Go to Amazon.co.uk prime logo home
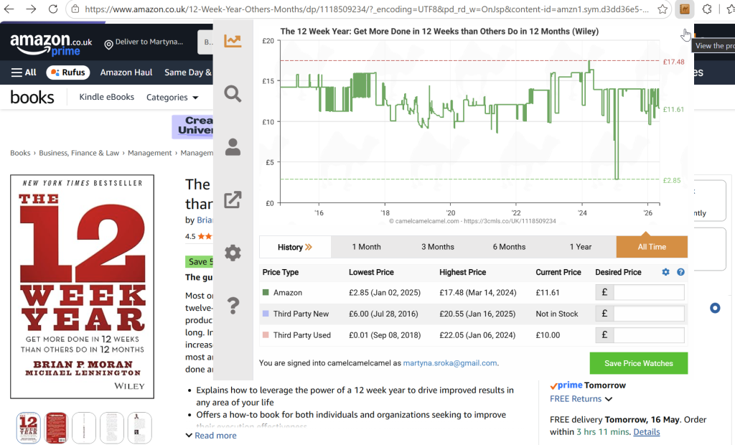Image resolution: width=735 pixels, height=445 pixels. (51, 44)
